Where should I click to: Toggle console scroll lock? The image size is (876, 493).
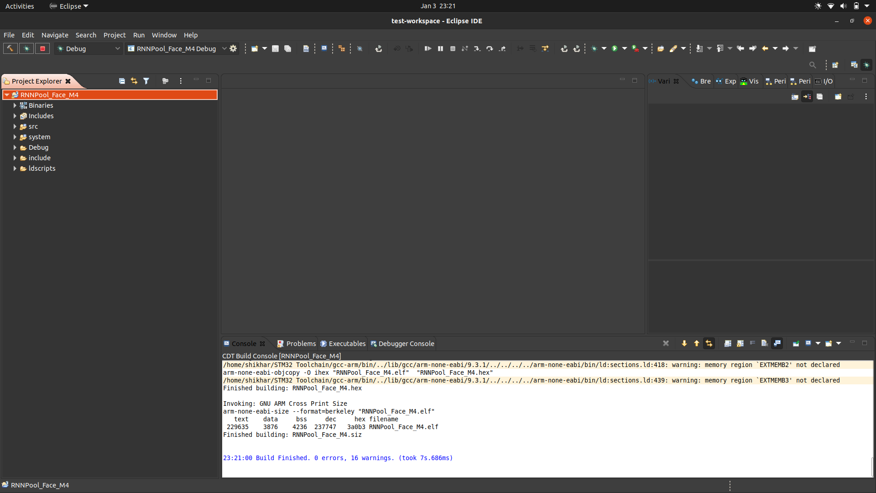click(x=740, y=343)
